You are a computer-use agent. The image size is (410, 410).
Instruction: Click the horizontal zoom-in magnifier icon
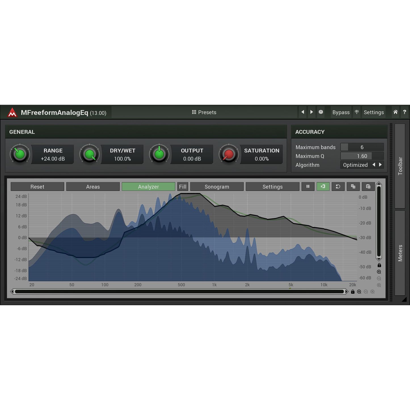click(x=359, y=292)
